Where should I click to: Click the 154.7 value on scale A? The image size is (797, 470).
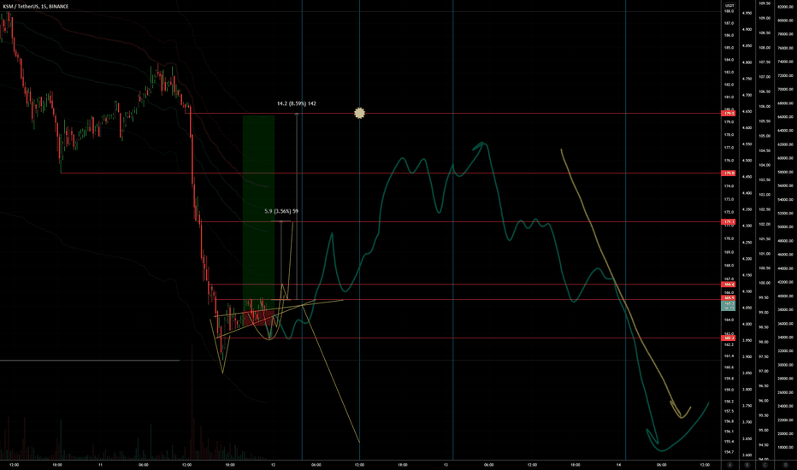coord(729,452)
